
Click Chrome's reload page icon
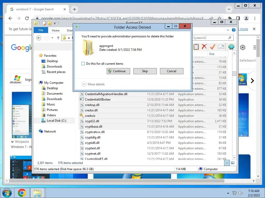click(x=27, y=18)
